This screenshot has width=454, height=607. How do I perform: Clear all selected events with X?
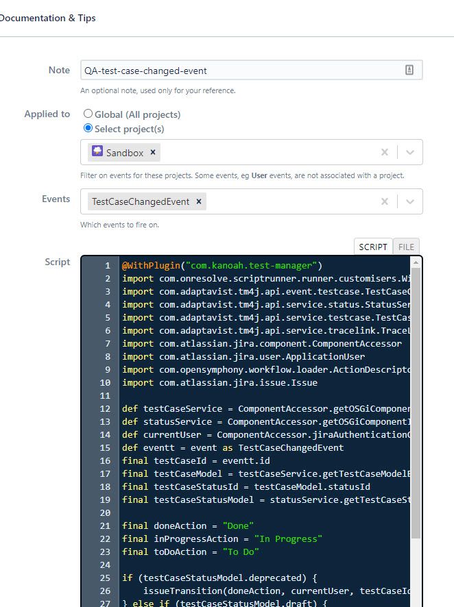point(384,201)
